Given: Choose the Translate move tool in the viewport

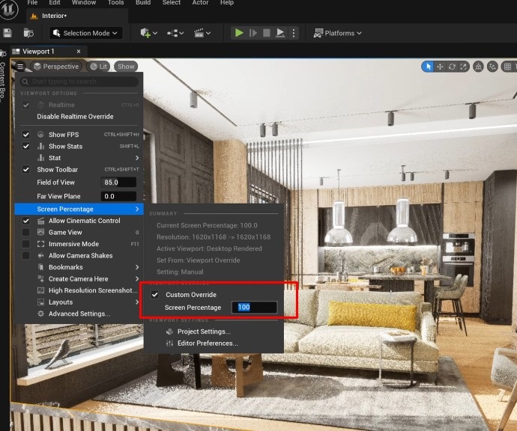Looking at the screenshot, I should click(x=441, y=67).
